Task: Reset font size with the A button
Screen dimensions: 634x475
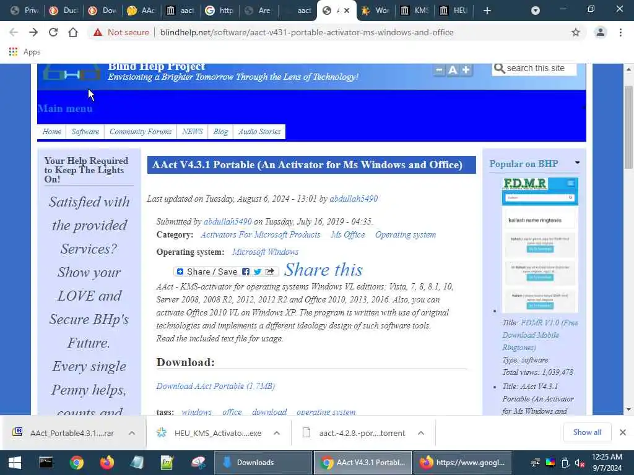Action: (x=453, y=70)
